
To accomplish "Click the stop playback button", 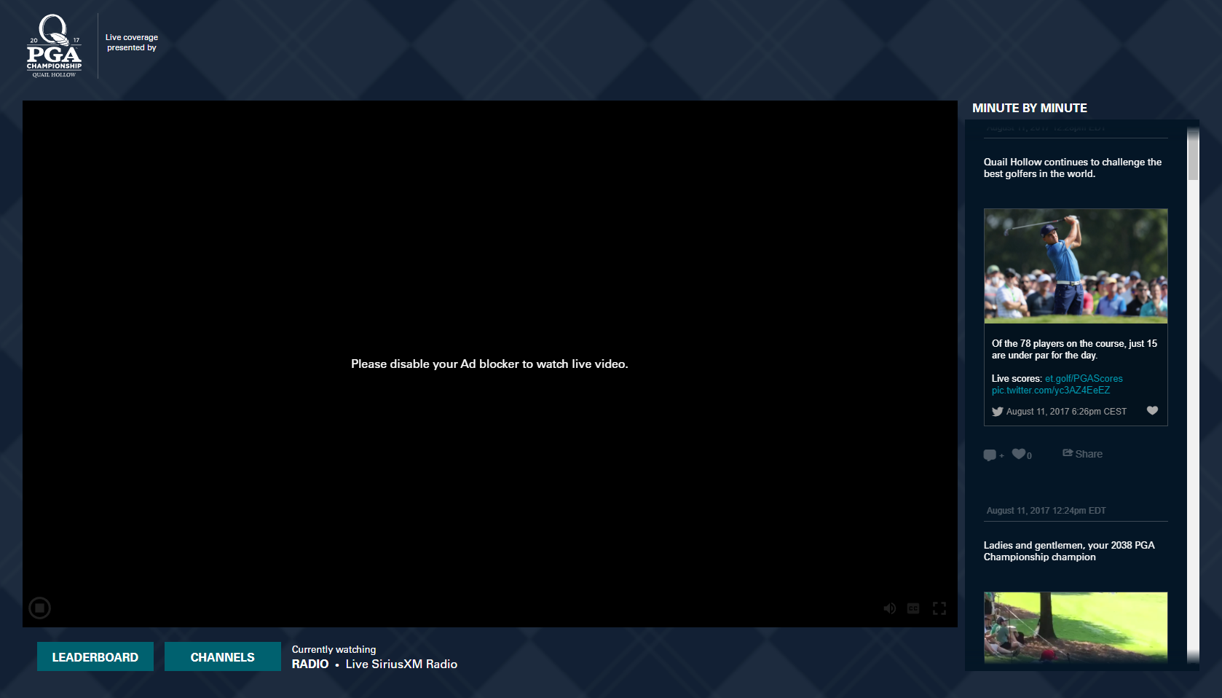I will click(x=39, y=608).
